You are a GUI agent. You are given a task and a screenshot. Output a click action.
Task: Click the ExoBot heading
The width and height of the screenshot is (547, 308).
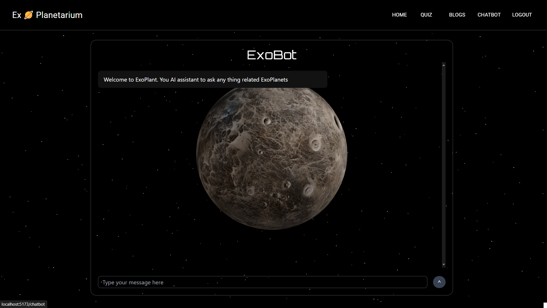point(272,55)
